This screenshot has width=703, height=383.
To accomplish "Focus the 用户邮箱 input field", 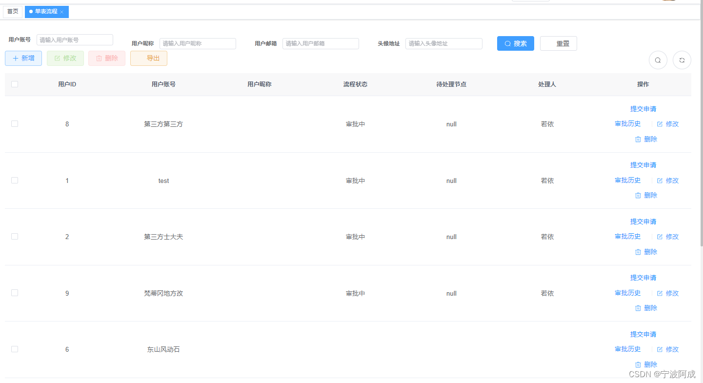I will click(321, 43).
